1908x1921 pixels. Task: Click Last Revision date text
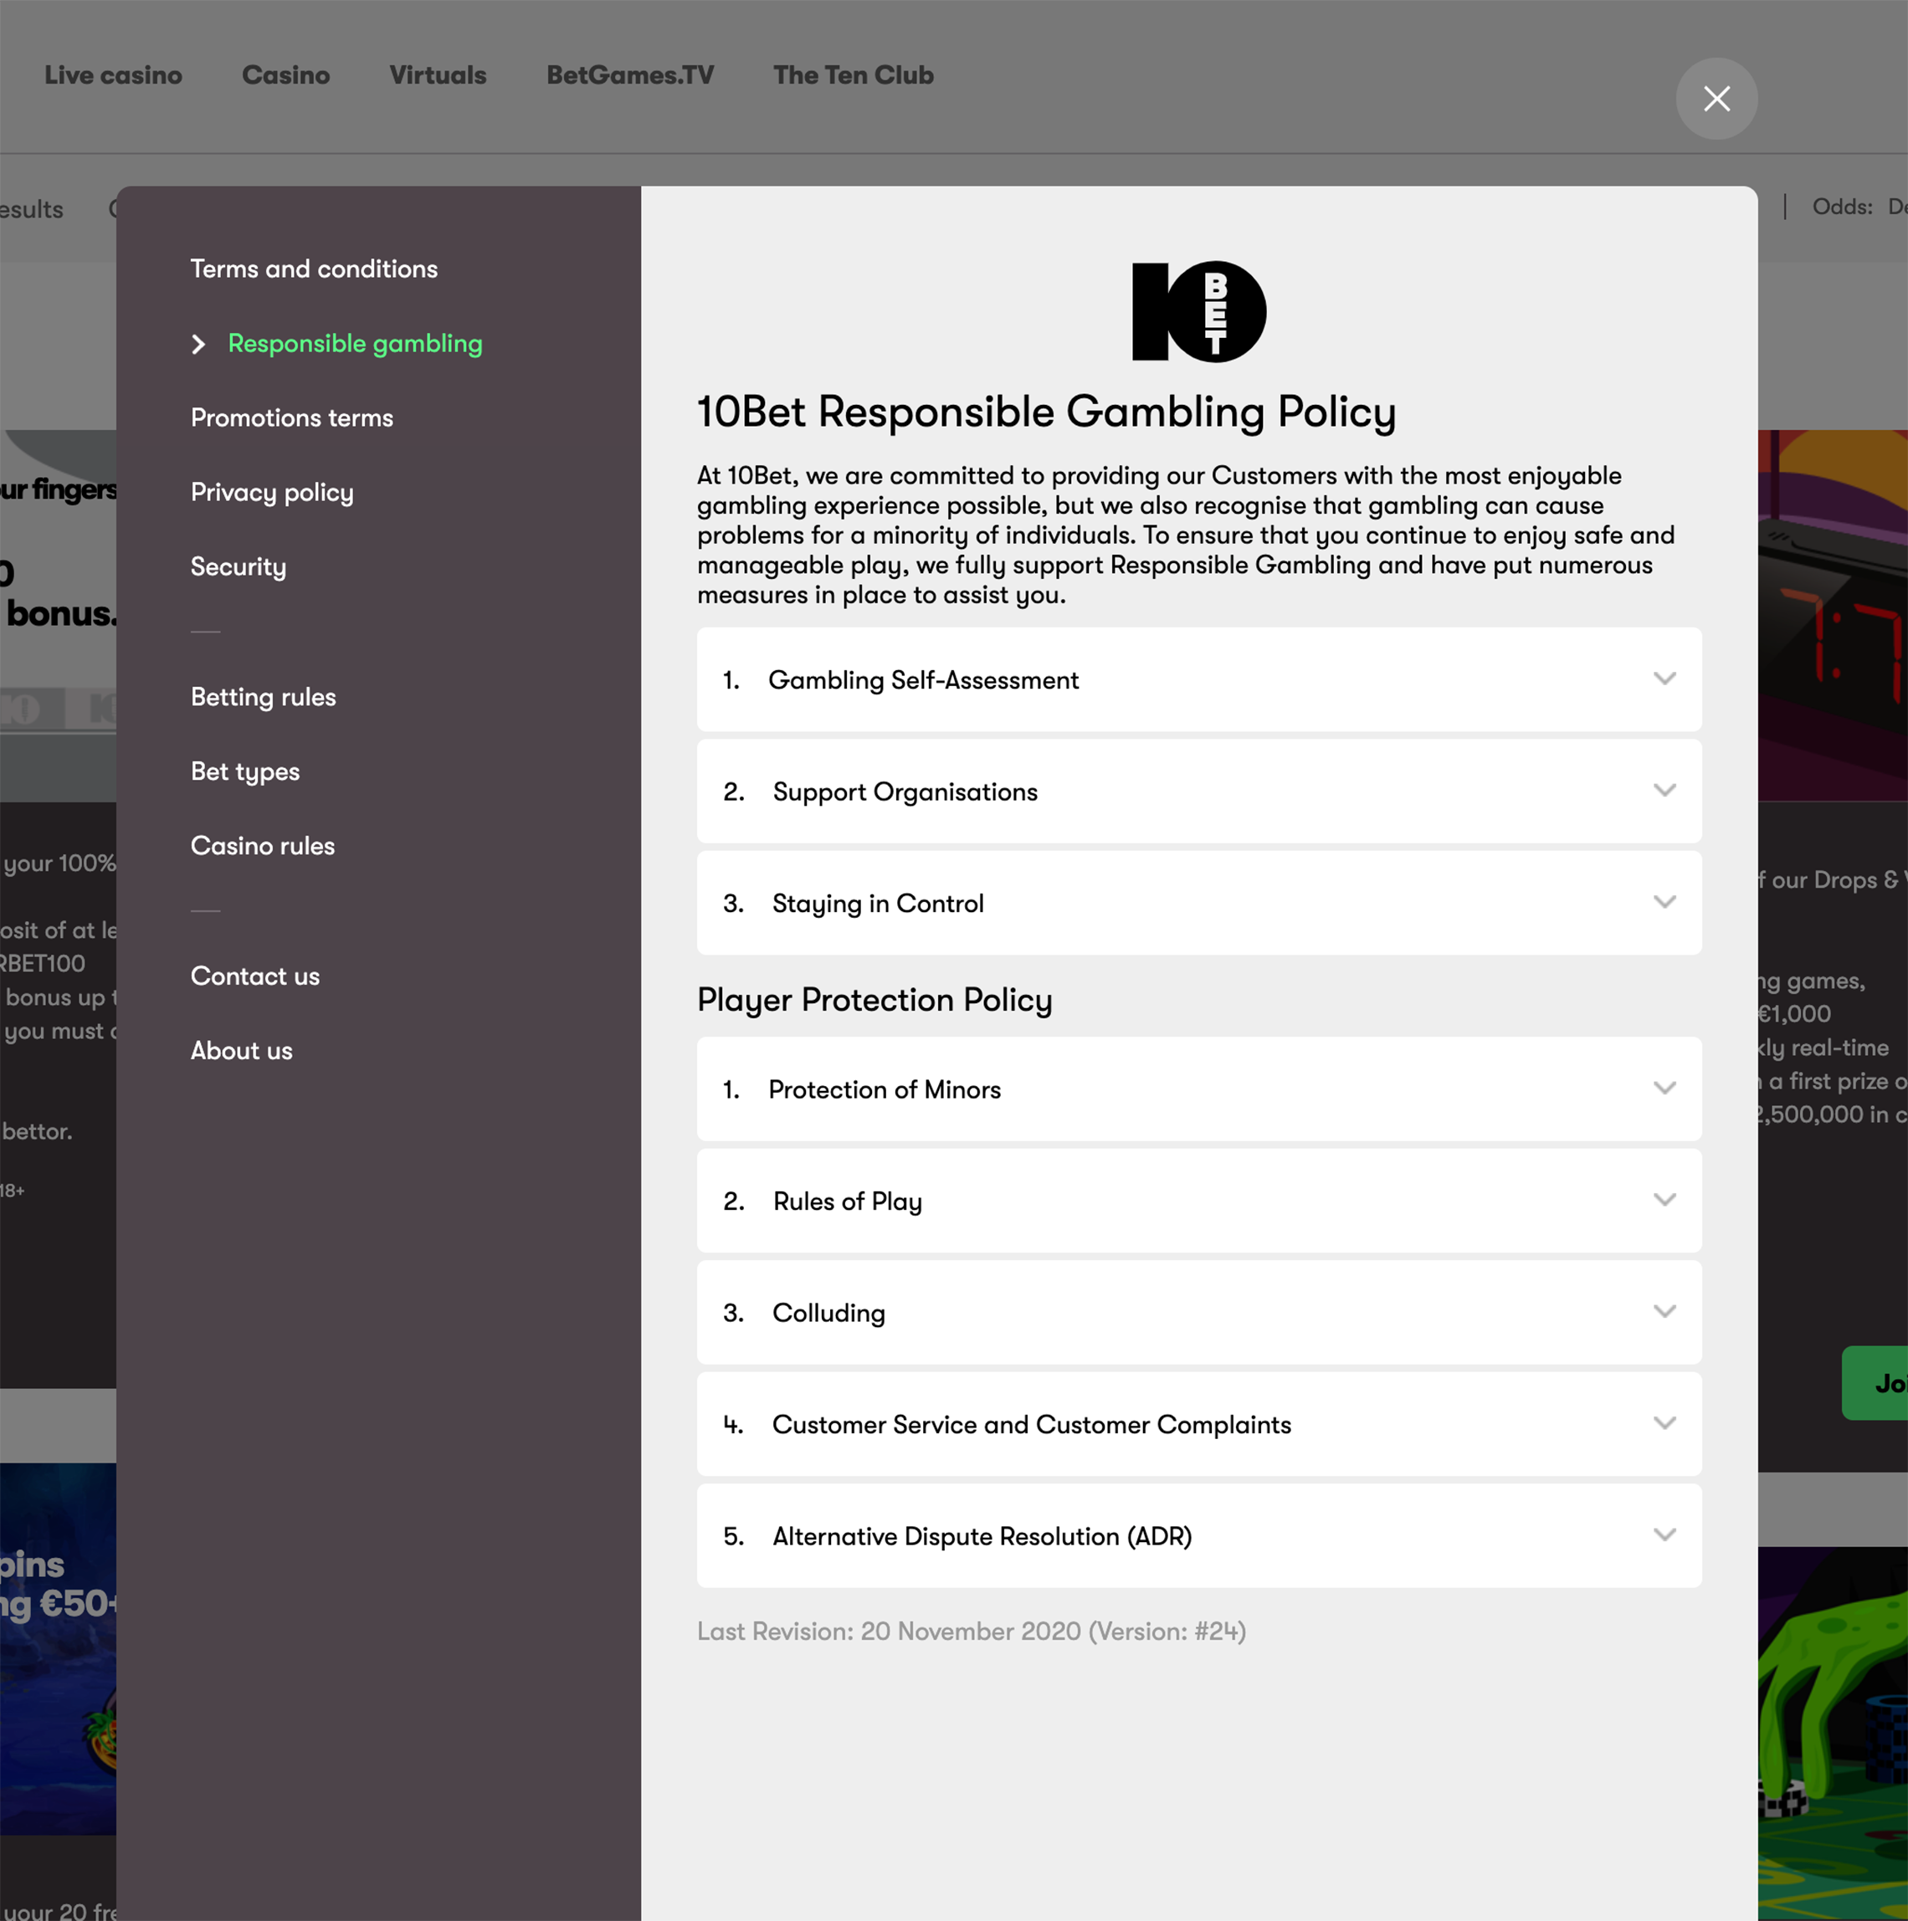(x=972, y=1632)
